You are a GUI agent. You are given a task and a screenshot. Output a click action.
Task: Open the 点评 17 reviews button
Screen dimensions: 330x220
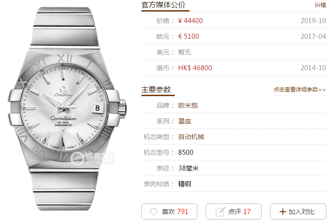tap(233, 211)
